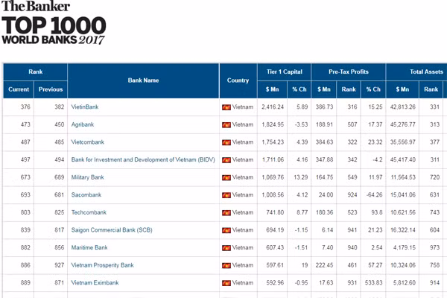Sort by Pre-Tax Profits Rank column
447x298 pixels.
point(349,89)
